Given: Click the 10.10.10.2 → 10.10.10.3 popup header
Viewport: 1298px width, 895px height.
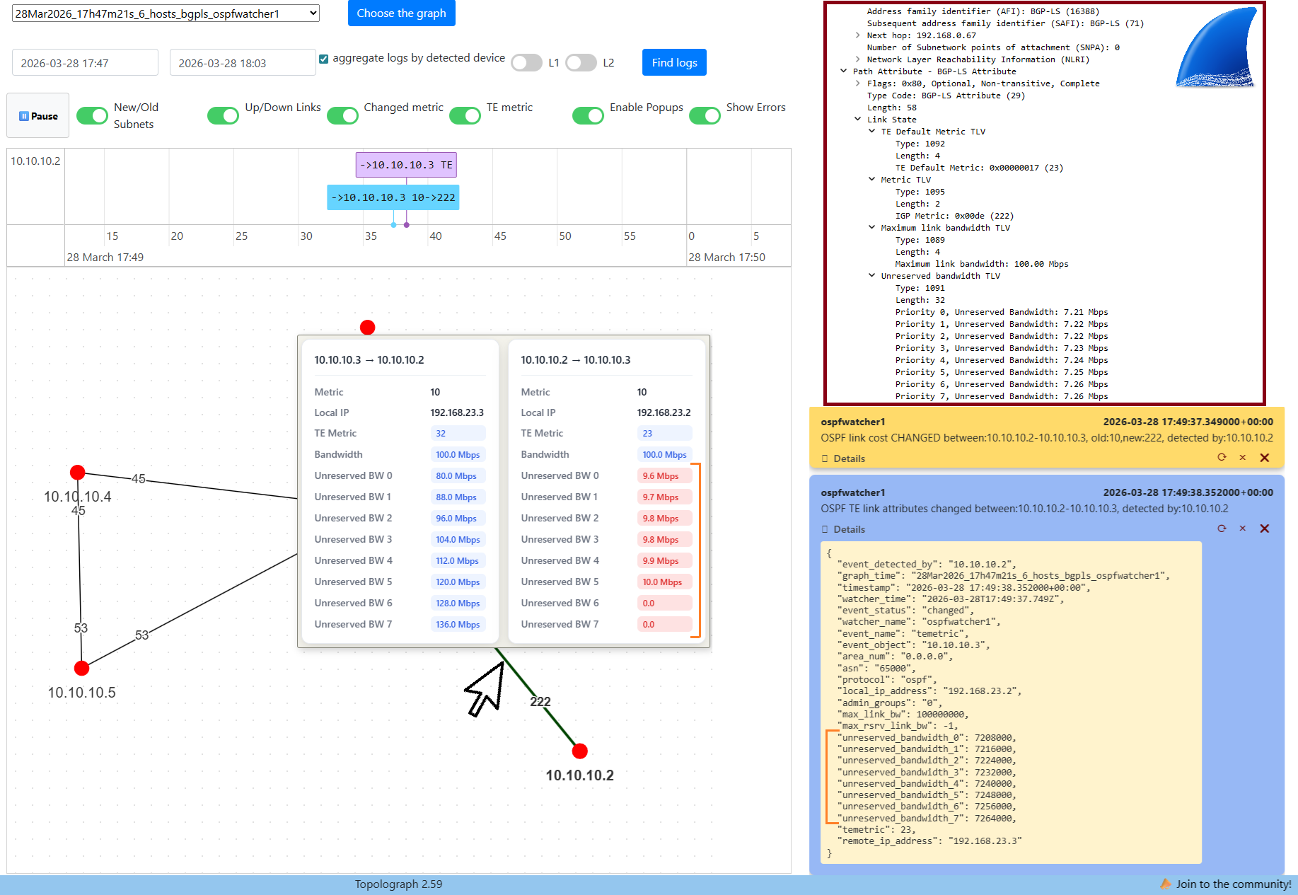Looking at the screenshot, I should coord(576,360).
